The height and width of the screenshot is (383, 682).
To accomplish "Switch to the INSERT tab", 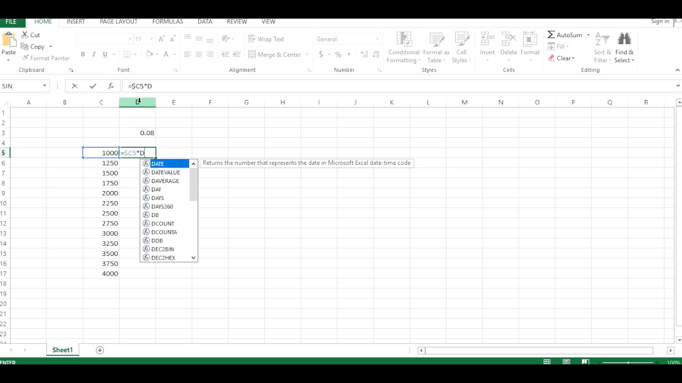I will [76, 21].
